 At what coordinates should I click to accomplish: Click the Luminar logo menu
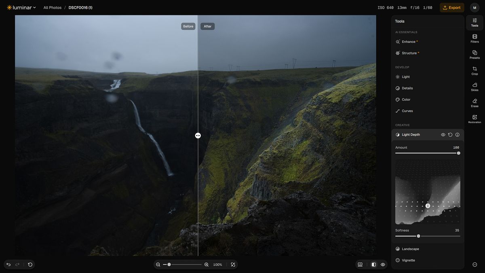click(x=21, y=7)
